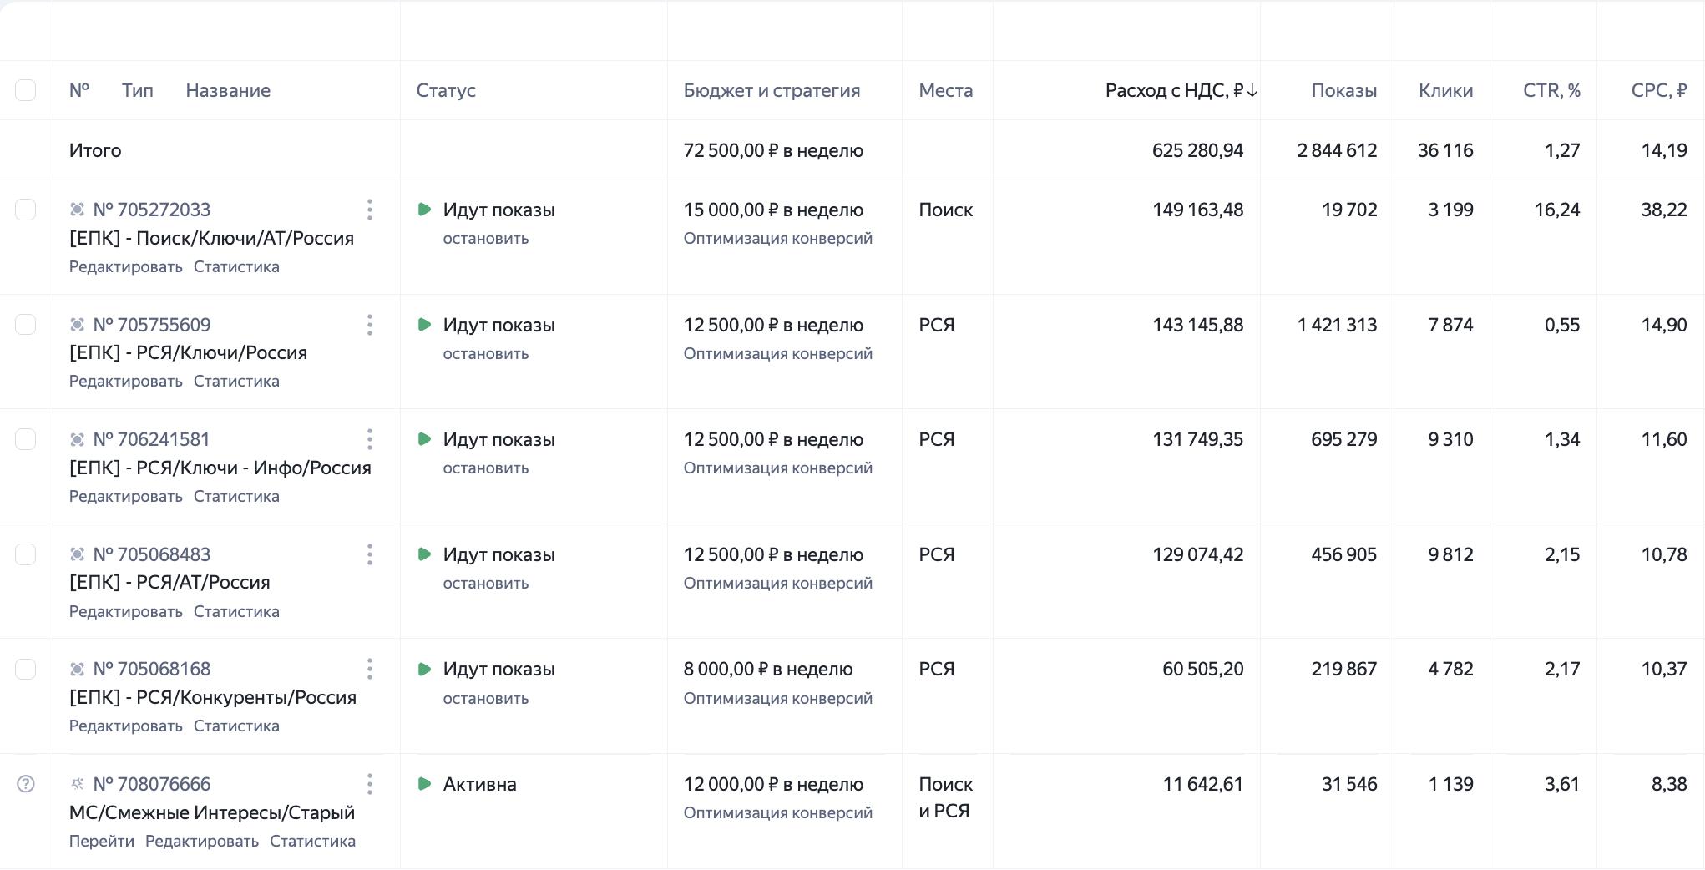This screenshot has width=1705, height=870.
Task: Open options menu for РСЯ/АТ/Россия campaign
Action: pyautogui.click(x=370, y=554)
